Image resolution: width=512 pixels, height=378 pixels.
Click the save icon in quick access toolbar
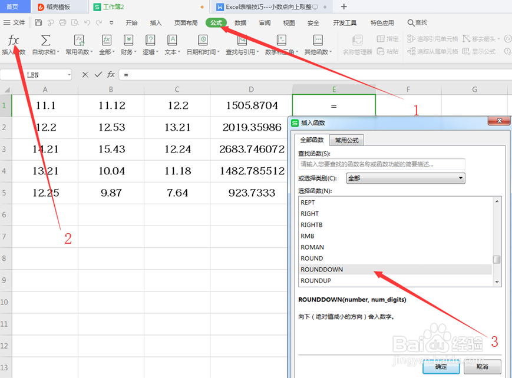pyautogui.click(x=38, y=22)
